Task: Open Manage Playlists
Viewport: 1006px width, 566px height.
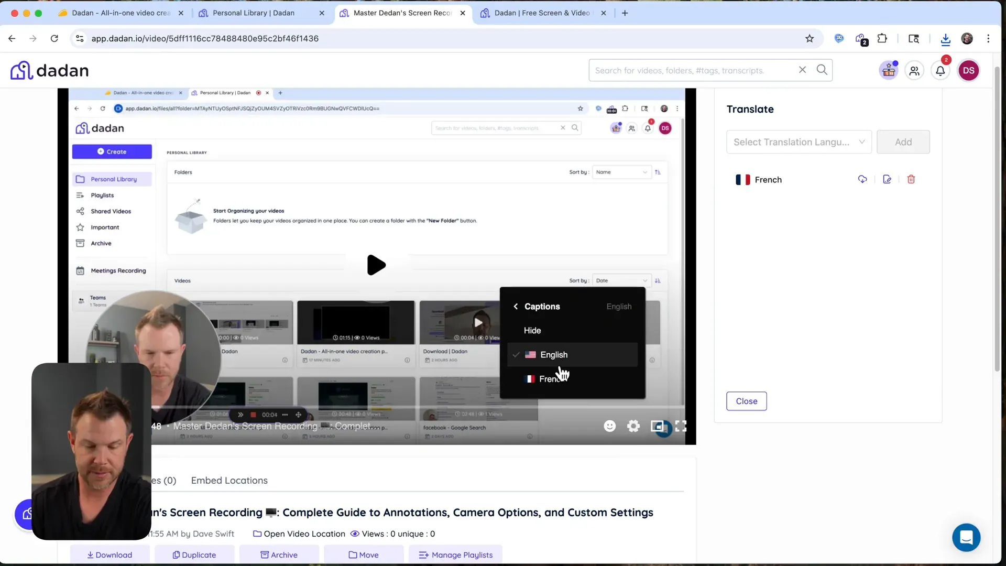Action: (x=455, y=554)
